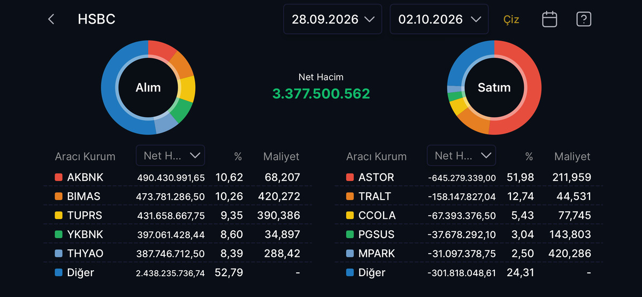Click BIMAS net volume 473.781.286,50

click(171, 197)
